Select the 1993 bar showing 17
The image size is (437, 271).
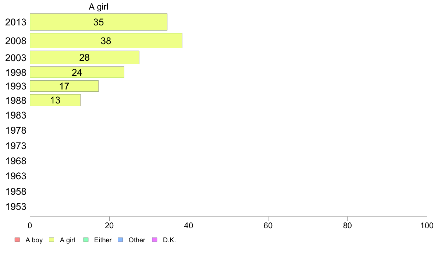64,86
